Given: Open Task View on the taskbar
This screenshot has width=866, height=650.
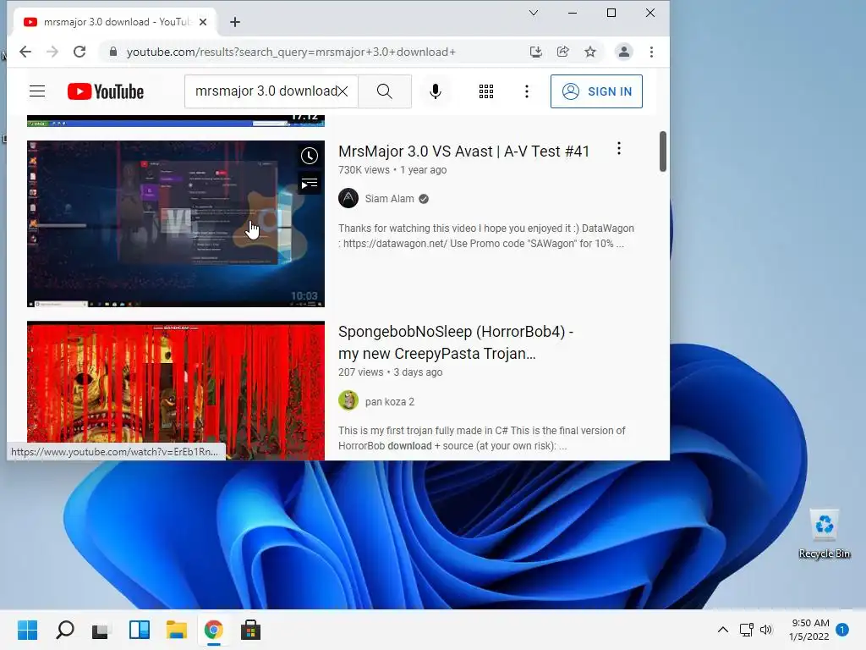Looking at the screenshot, I should click(x=101, y=630).
